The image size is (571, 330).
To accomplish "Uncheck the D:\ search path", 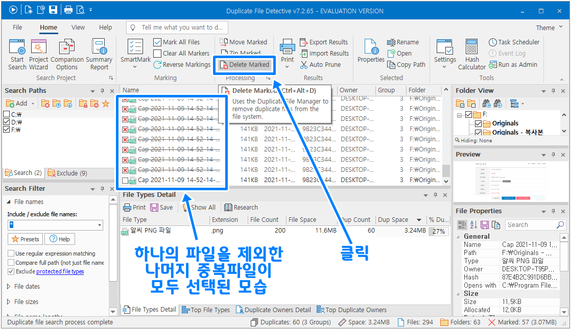I will 6,122.
